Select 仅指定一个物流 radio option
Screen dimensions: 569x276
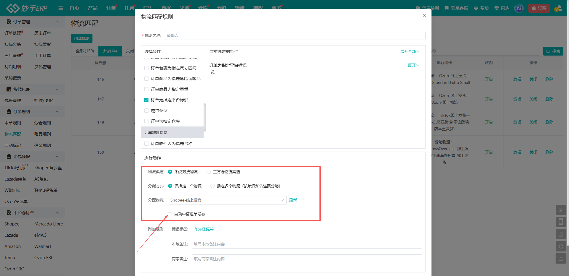click(170, 186)
